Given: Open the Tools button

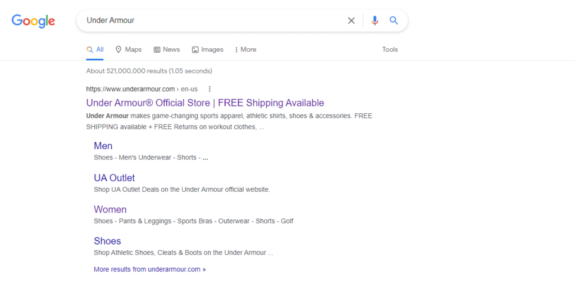Looking at the screenshot, I should (390, 49).
